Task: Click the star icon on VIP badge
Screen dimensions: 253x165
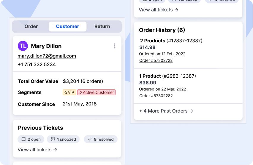Action: pyautogui.click(x=66, y=92)
